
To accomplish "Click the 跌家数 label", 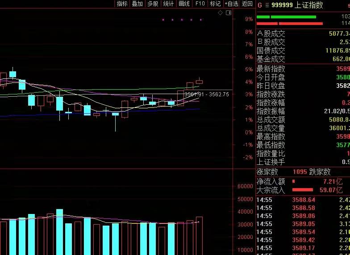I will click(x=320, y=172).
